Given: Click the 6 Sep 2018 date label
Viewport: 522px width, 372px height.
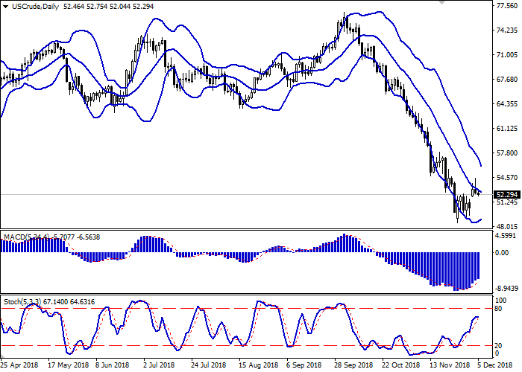Looking at the screenshot, I should tap(304, 365).
